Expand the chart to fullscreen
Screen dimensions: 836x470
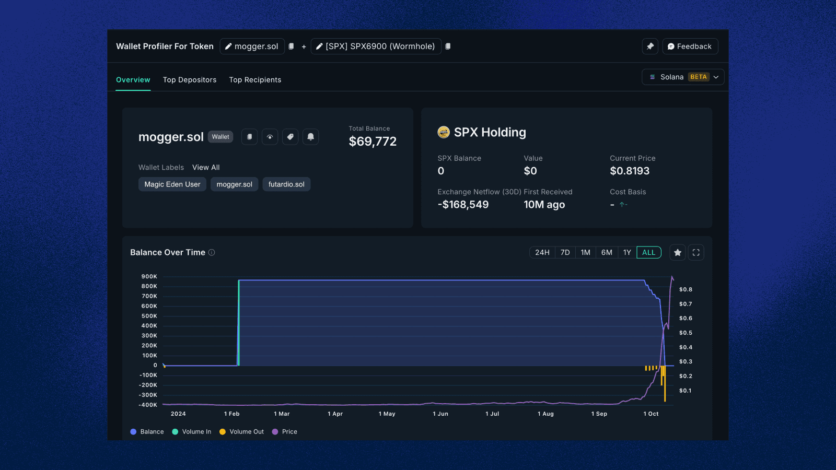coord(696,253)
